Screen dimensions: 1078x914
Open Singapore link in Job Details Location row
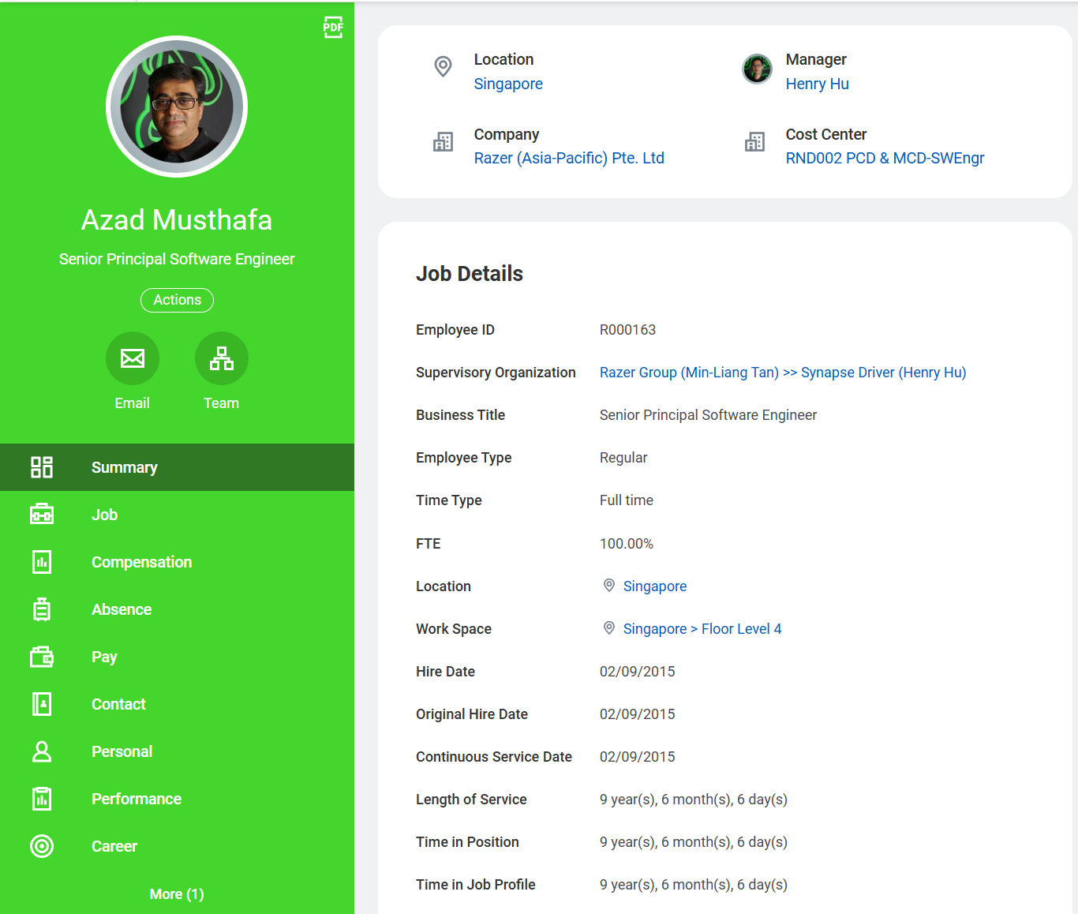[x=655, y=586]
